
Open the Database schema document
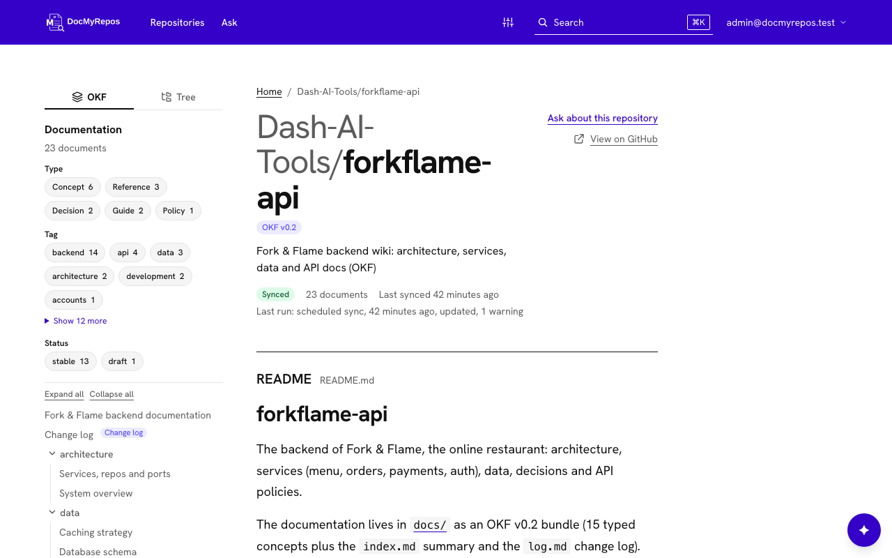click(98, 552)
